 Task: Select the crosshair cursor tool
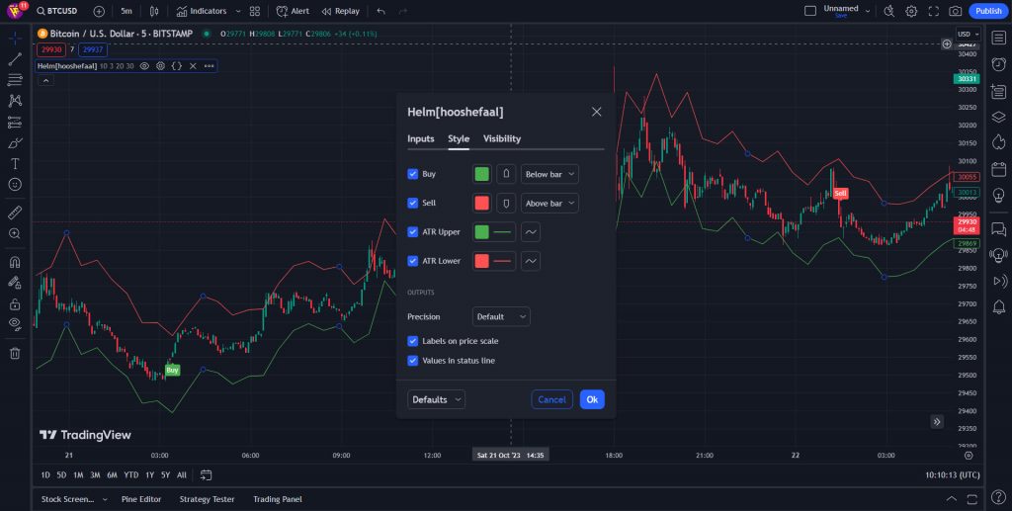15,39
